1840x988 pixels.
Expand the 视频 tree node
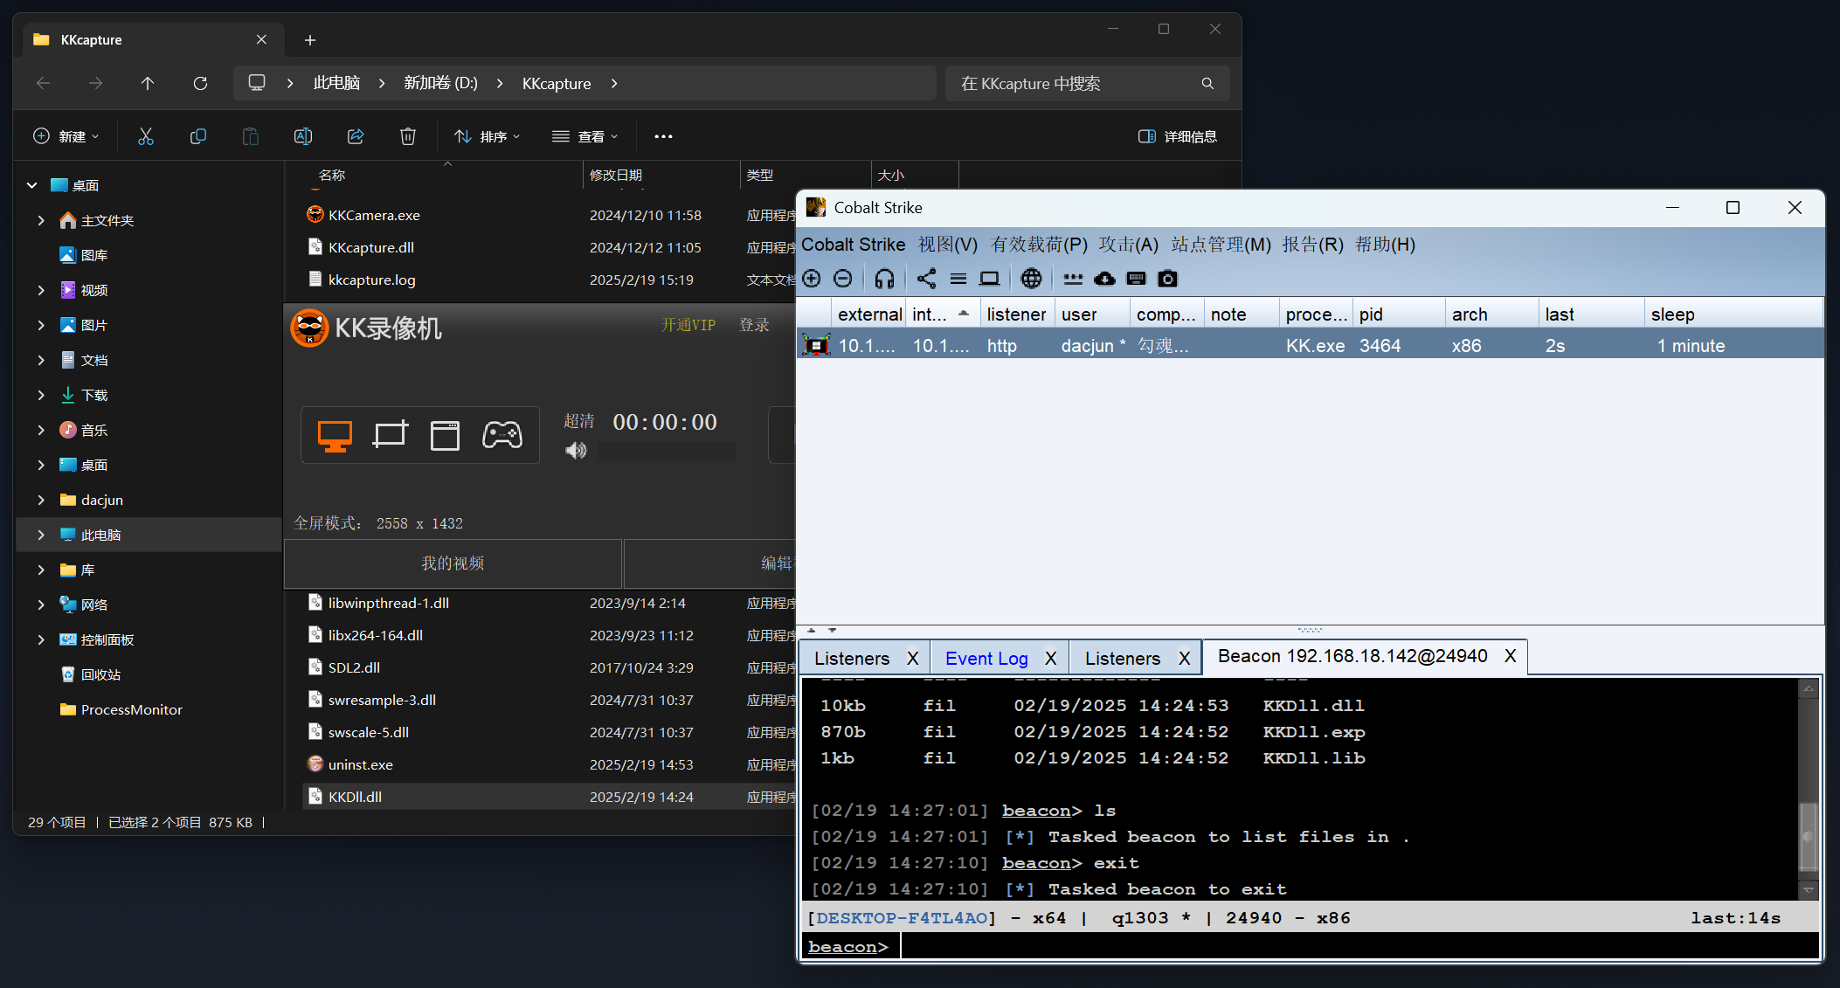pyautogui.click(x=41, y=291)
